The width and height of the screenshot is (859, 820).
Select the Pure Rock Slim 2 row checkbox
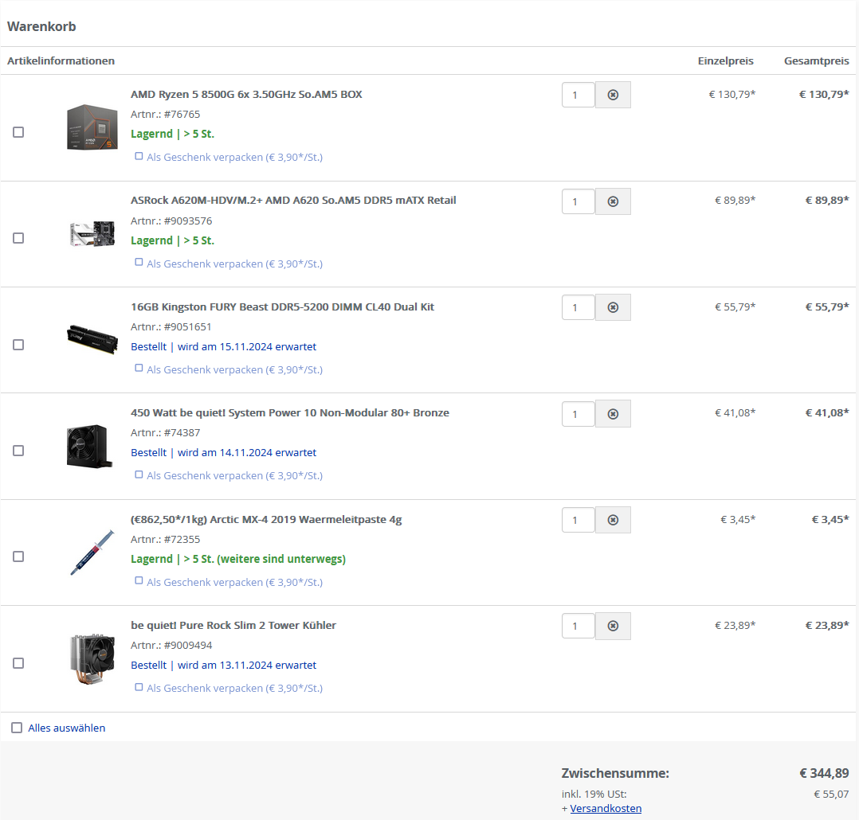(18, 663)
